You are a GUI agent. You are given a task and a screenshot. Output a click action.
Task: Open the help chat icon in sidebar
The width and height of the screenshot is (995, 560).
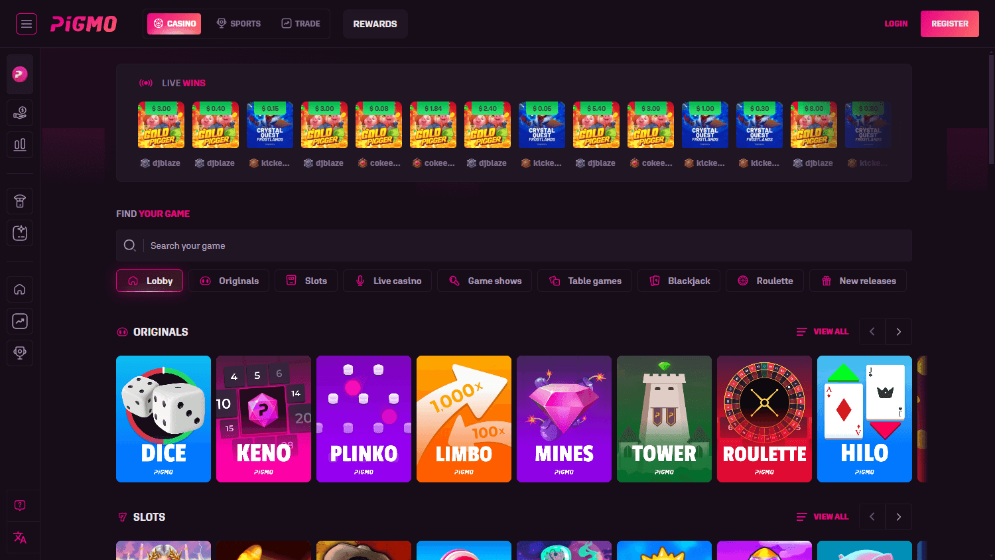(20, 506)
